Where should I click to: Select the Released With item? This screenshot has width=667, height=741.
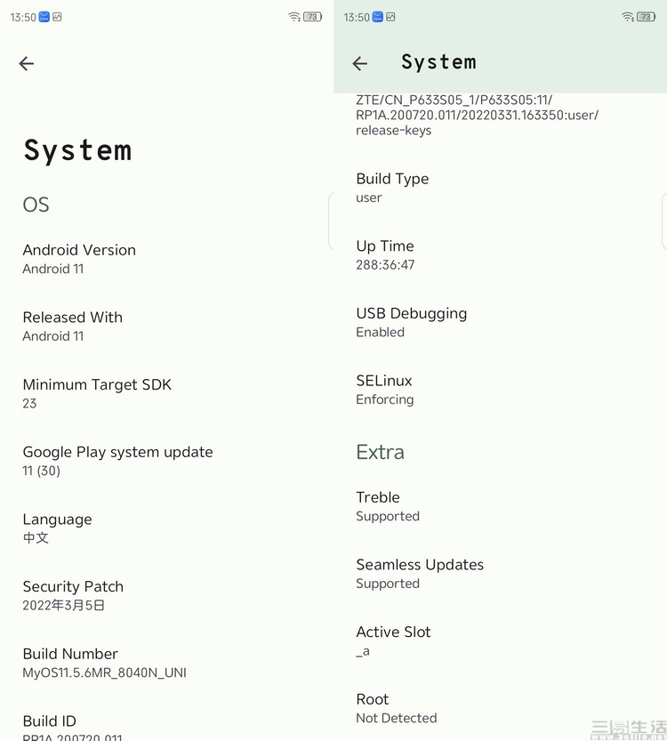pyautogui.click(x=73, y=326)
